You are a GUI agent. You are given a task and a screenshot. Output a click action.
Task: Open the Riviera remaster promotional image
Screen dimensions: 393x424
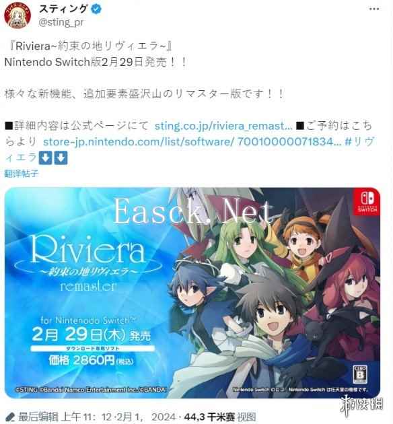[192, 293]
